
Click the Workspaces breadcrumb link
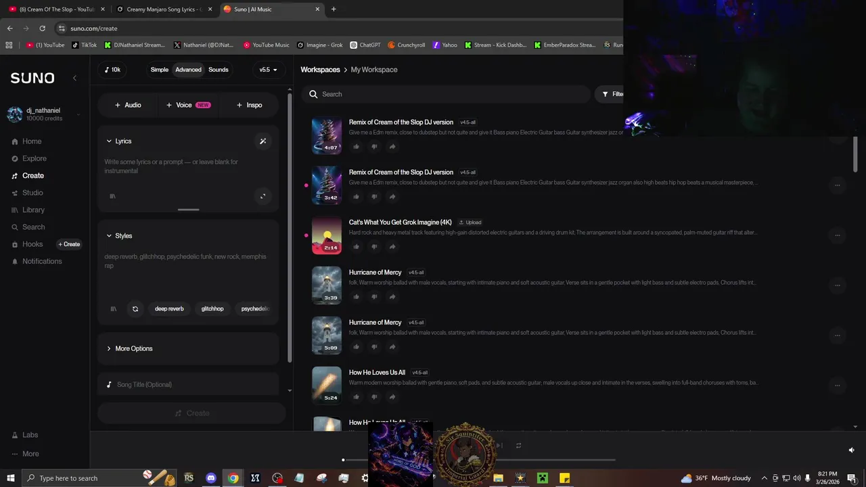320,70
